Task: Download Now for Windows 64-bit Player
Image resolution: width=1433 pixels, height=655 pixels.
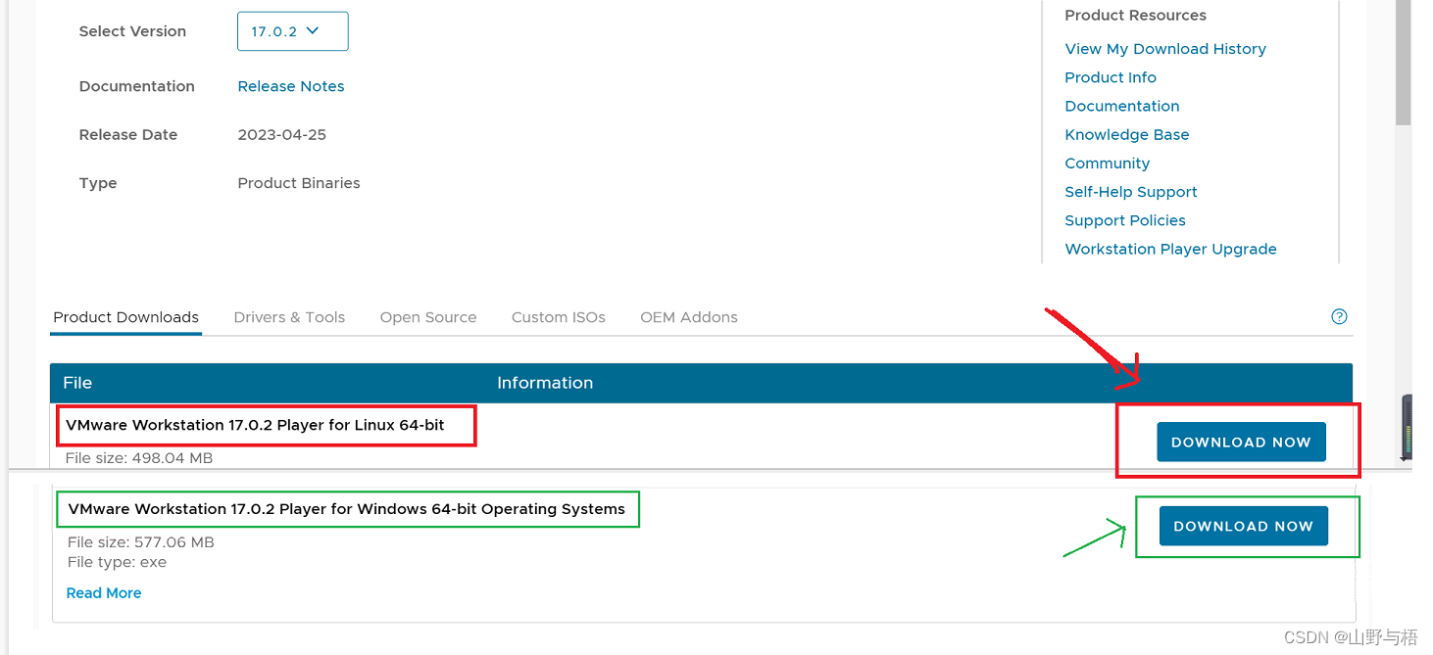Action: [x=1243, y=526]
